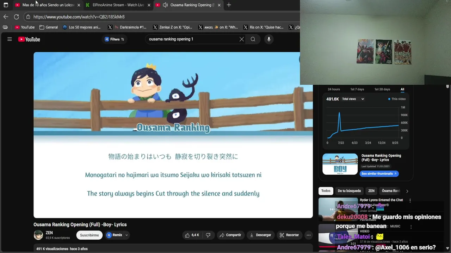Click the leftmost bookmarks bar icon
This screenshot has height=253, width=451.
tap(5, 27)
